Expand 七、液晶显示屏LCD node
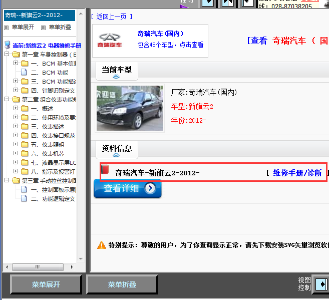This screenshot has width=329, height=300. pos(16,162)
